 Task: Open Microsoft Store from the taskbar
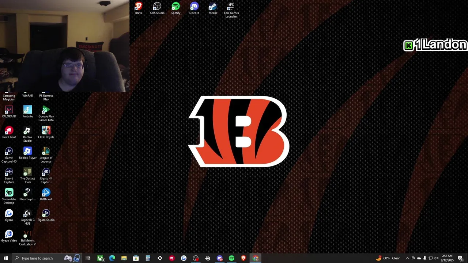(136, 258)
